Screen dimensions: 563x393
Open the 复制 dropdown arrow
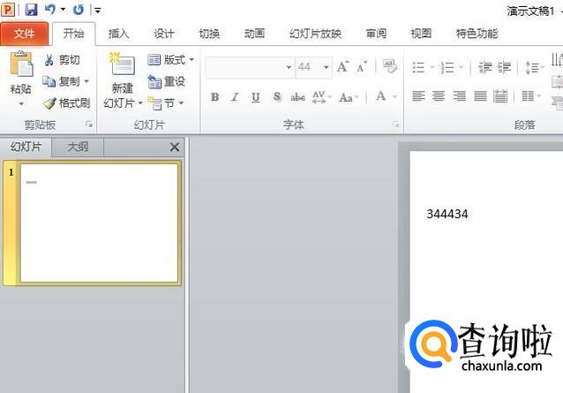click(86, 81)
